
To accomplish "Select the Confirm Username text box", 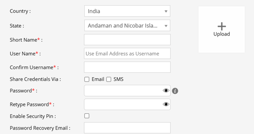I will click(x=127, y=67).
